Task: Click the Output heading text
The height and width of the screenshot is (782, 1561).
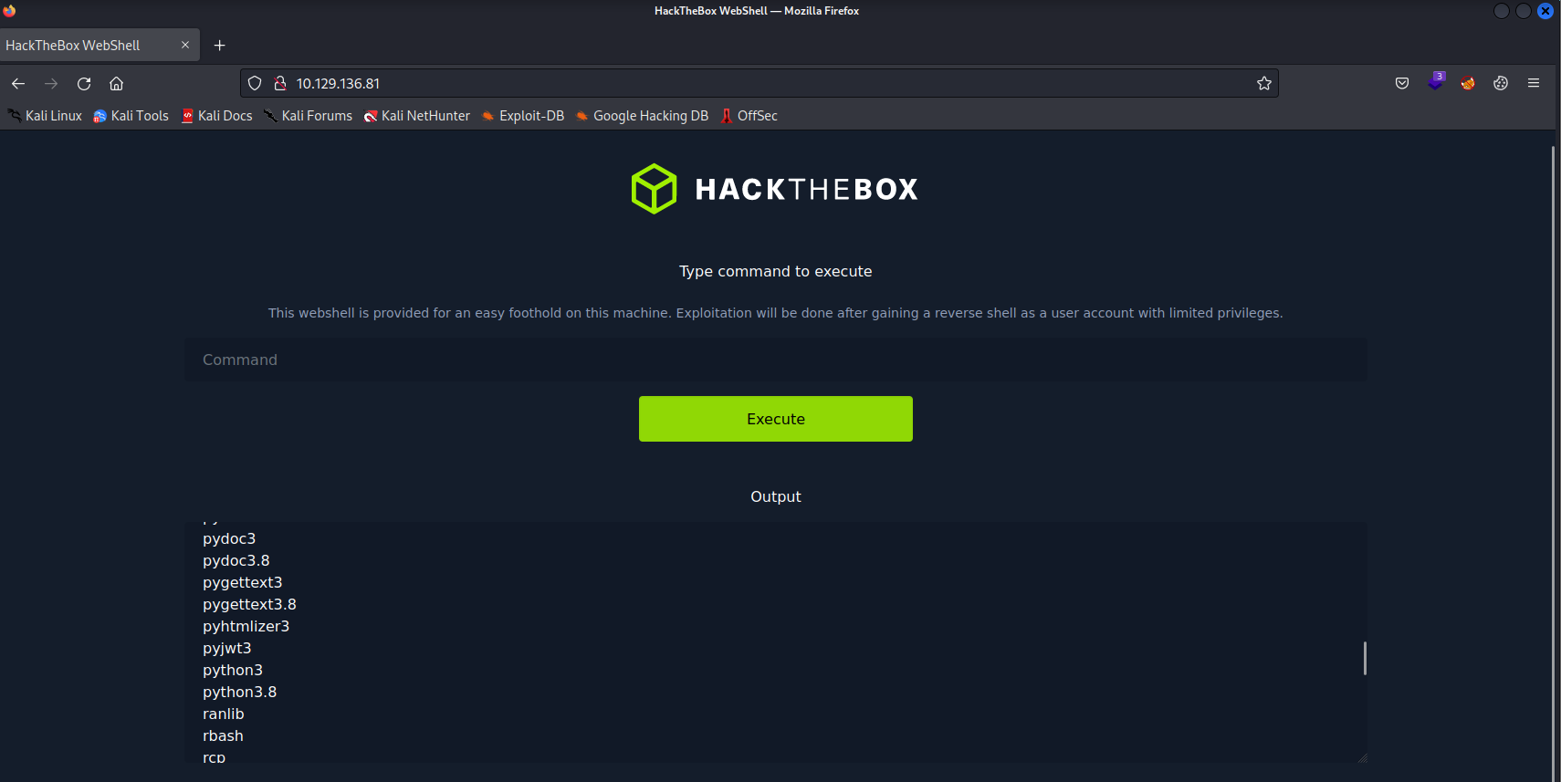Action: point(776,496)
